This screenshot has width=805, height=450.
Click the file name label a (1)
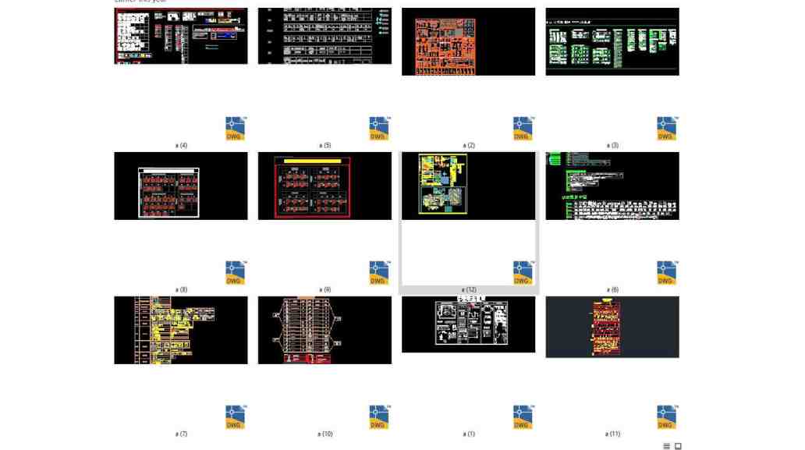click(468, 434)
